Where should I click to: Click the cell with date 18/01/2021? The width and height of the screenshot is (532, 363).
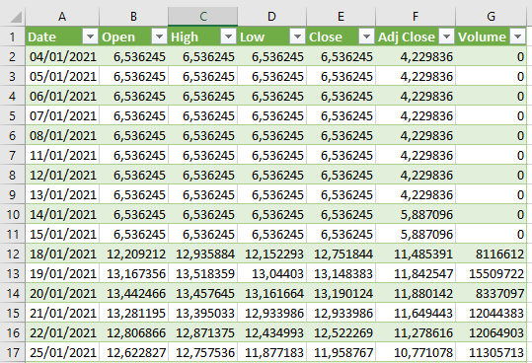[x=62, y=254]
